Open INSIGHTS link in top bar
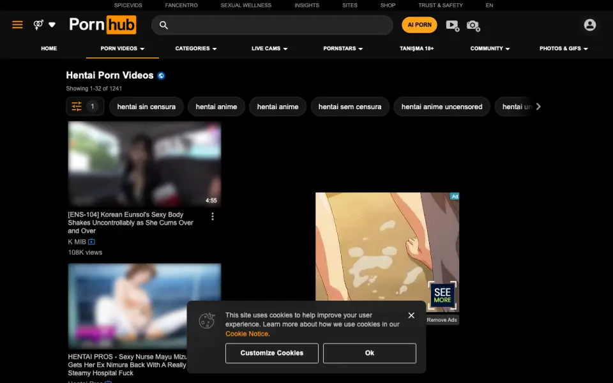This screenshot has height=383, width=613. click(307, 5)
